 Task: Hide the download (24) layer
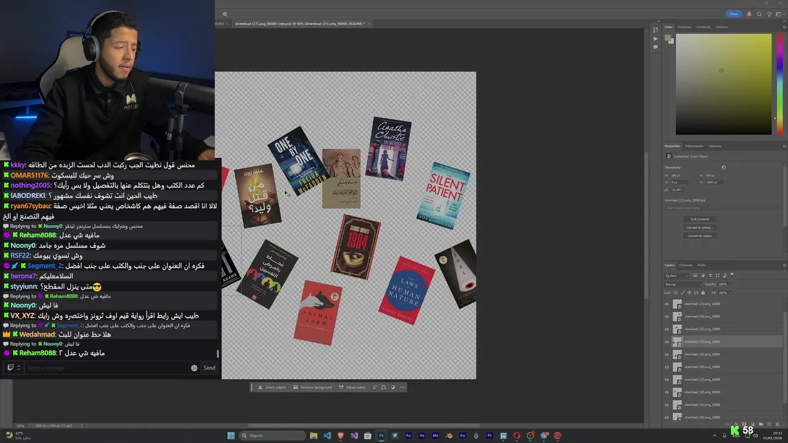[667, 316]
